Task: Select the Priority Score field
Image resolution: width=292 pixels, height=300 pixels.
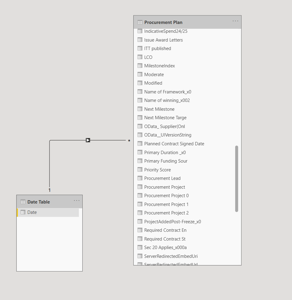Action: pos(157,170)
